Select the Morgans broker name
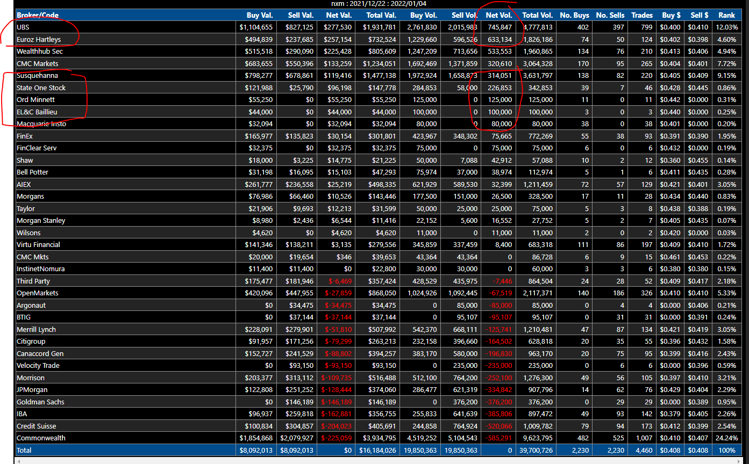Screen dimensions: 749x464 coord(29,196)
